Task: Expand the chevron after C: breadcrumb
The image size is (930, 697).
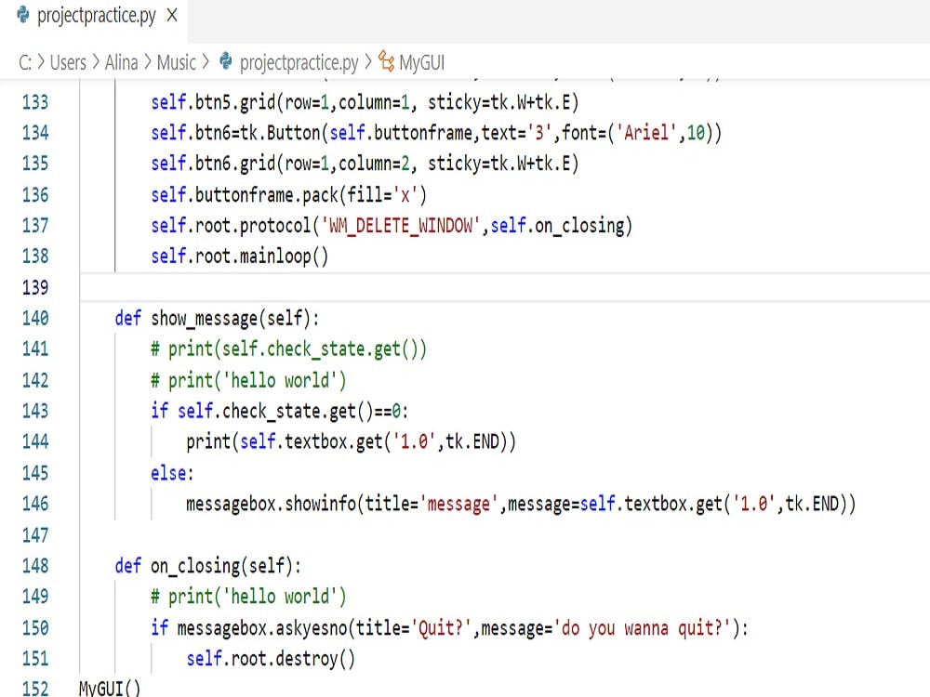Action: pyautogui.click(x=41, y=61)
